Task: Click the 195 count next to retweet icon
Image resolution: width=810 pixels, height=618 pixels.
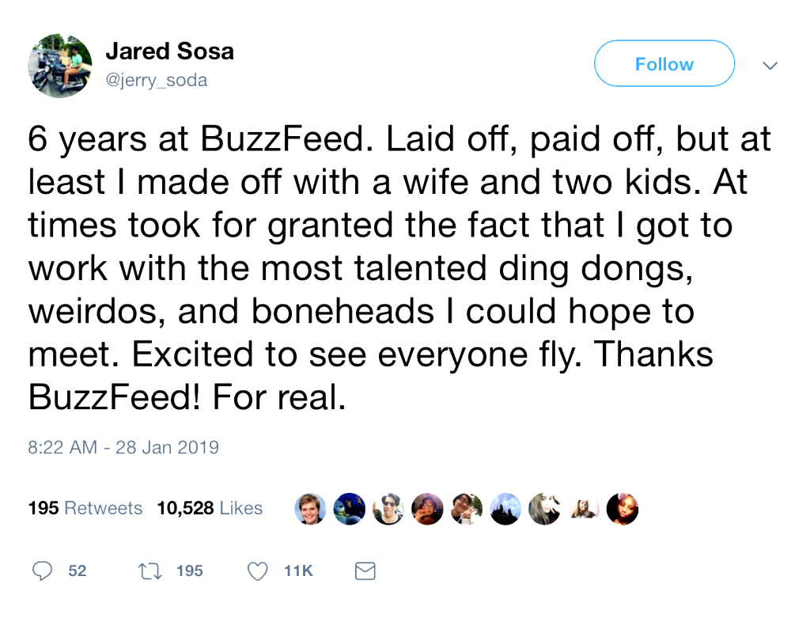Action: (x=189, y=571)
